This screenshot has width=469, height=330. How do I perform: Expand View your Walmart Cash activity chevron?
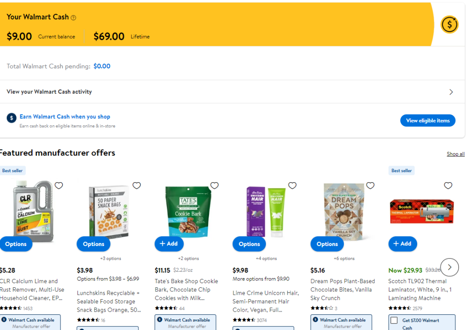click(x=451, y=92)
